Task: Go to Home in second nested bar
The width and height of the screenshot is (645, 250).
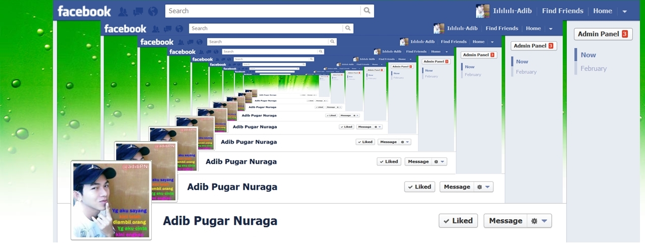Action: coord(533,29)
